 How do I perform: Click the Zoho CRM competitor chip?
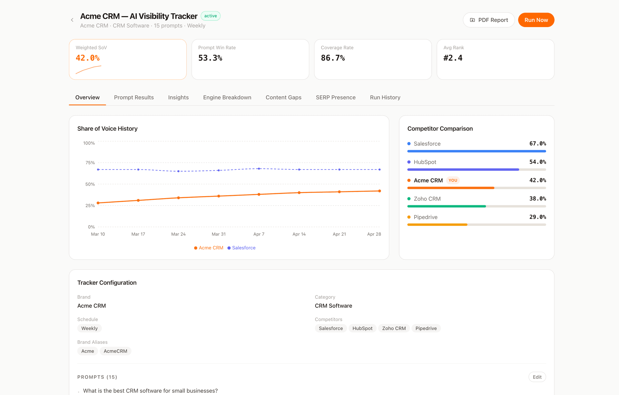[394, 328]
